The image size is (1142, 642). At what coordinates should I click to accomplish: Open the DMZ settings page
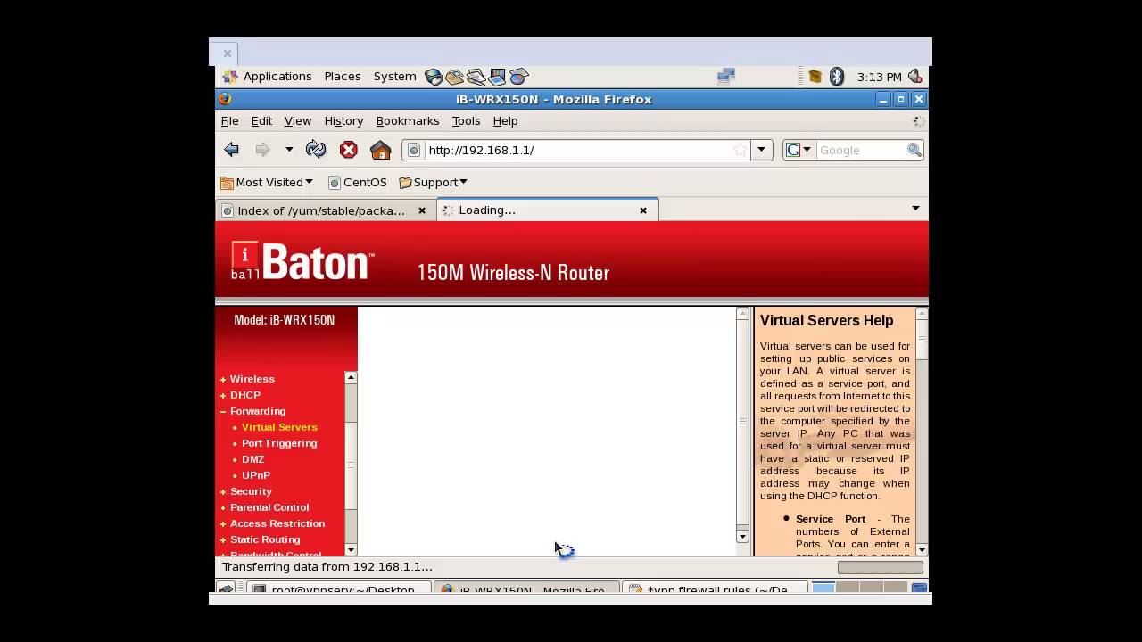tap(253, 459)
